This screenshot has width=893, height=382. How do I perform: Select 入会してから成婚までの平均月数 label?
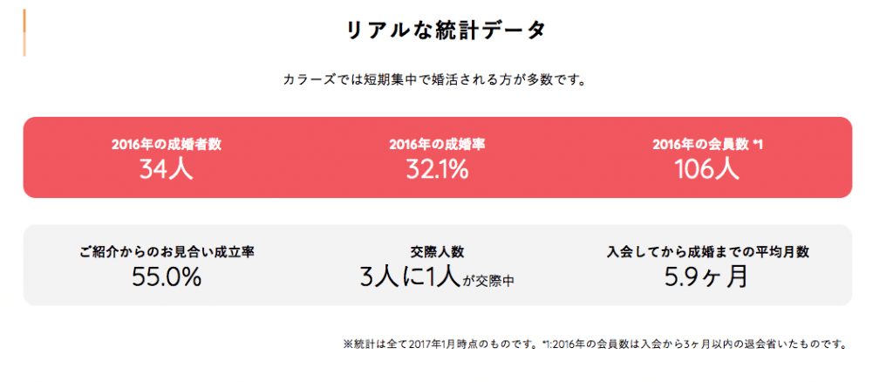click(708, 252)
